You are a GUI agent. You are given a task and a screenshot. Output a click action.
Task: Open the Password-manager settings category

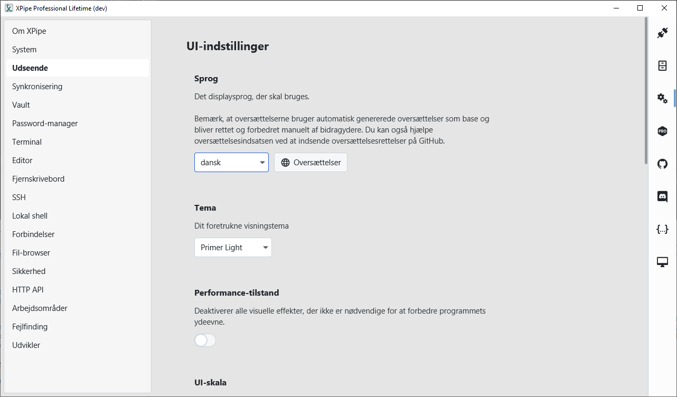[x=45, y=124]
